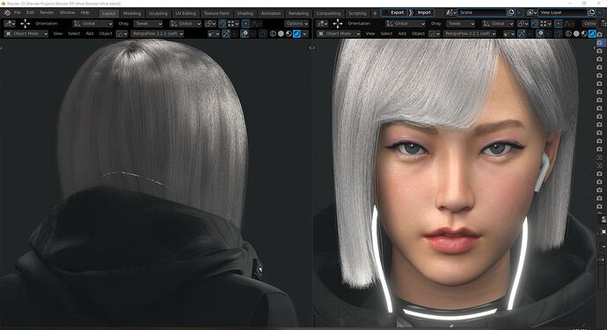This screenshot has height=330, width=607.
Task: Click the View Layer name field
Action: point(563,12)
